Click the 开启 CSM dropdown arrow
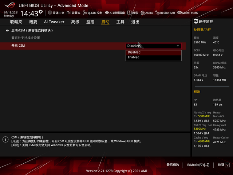Viewport: 233px width, 175px height. click(x=178, y=46)
